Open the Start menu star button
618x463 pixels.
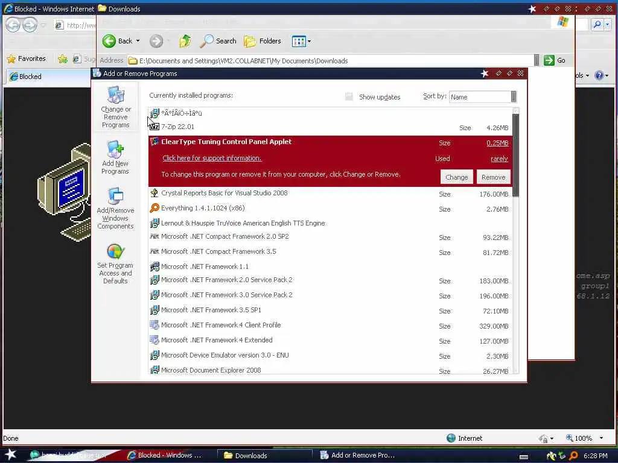11,455
